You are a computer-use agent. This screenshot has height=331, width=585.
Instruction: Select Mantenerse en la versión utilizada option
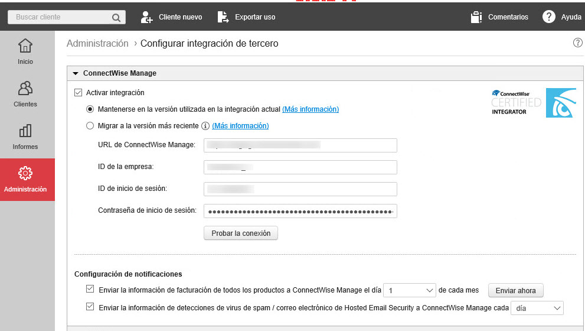coord(90,109)
